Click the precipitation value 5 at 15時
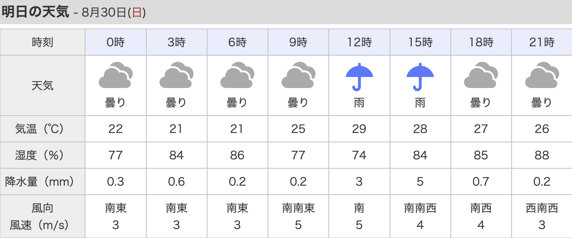Image resolution: width=572 pixels, height=238 pixels. [x=420, y=182]
